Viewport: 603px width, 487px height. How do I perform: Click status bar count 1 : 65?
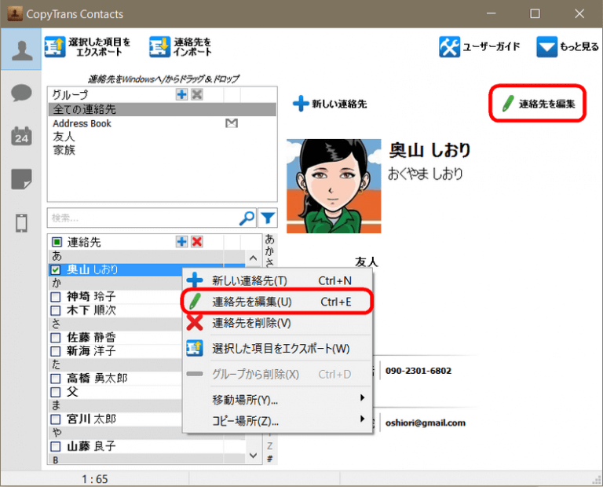click(94, 479)
